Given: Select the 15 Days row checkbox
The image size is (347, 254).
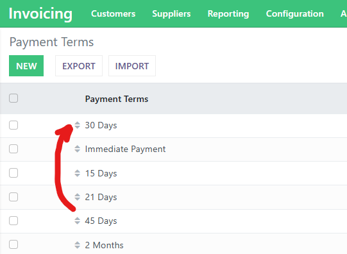Looking at the screenshot, I should (13, 173).
